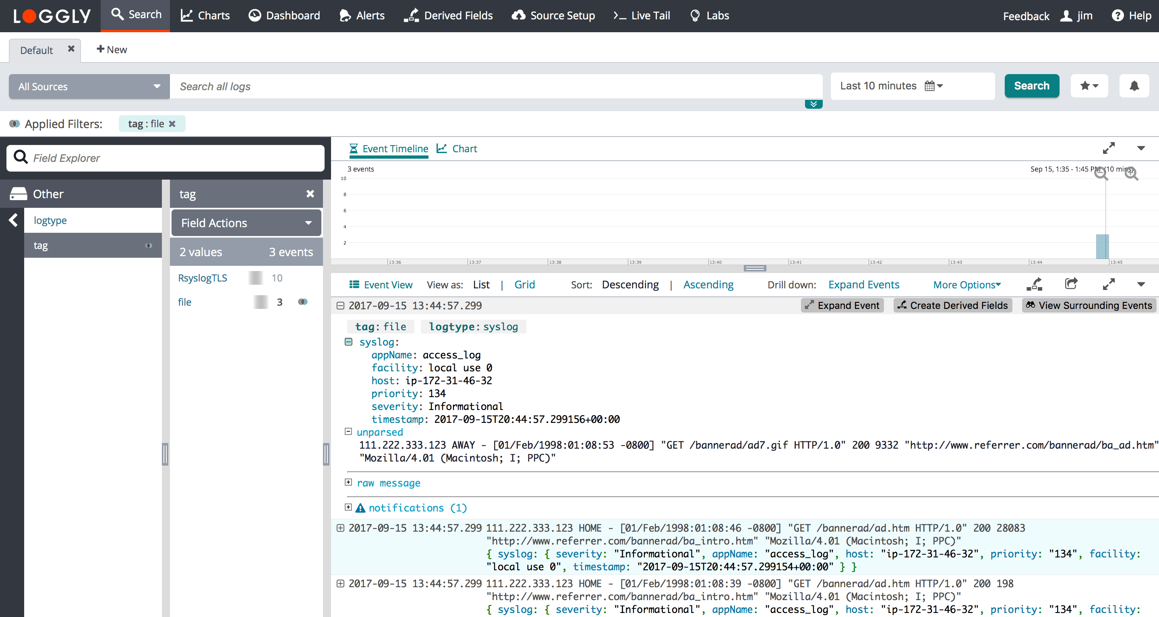Select Ascending sort order

coord(708,284)
